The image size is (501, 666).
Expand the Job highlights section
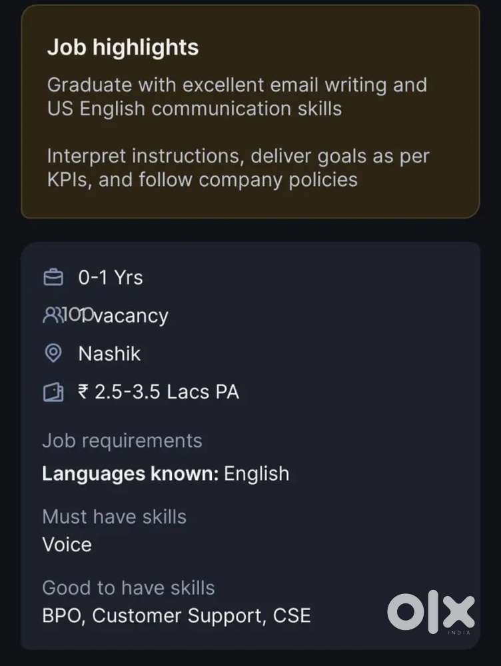click(x=123, y=47)
